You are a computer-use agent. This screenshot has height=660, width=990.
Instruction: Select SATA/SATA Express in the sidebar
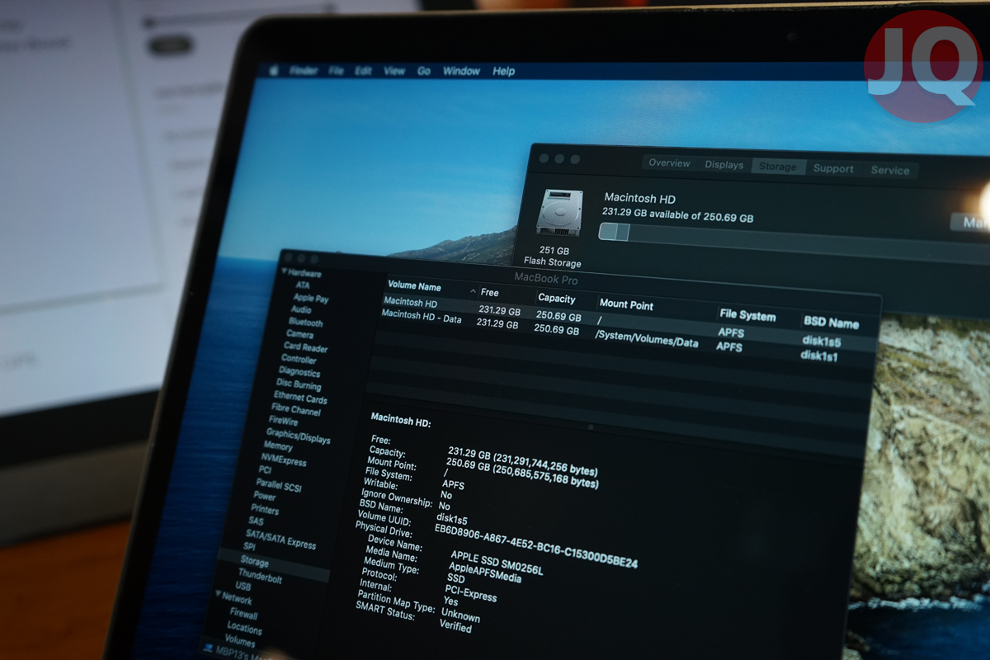tap(280, 538)
